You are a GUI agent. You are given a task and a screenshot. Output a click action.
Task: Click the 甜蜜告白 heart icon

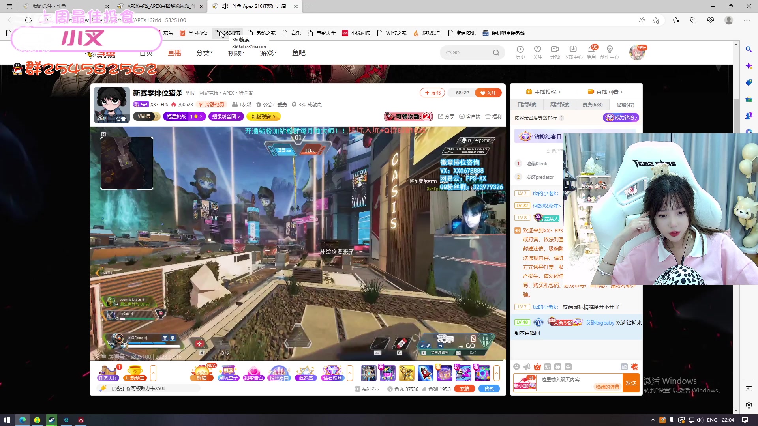(253, 373)
